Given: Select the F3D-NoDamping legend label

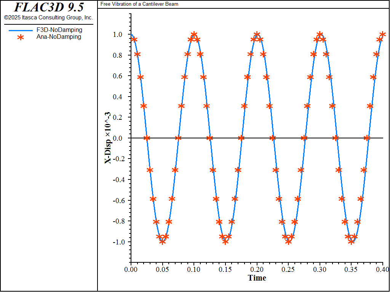Looking at the screenshot, I should pos(59,30).
